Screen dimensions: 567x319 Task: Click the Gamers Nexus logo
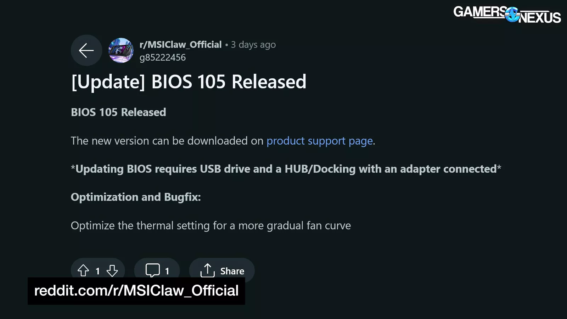[x=507, y=15]
